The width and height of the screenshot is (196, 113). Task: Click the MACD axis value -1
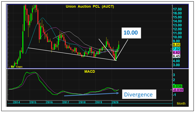(x=174, y=95)
